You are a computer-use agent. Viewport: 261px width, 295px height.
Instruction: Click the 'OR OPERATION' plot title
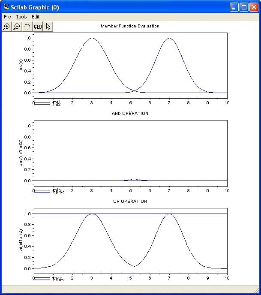(130, 201)
